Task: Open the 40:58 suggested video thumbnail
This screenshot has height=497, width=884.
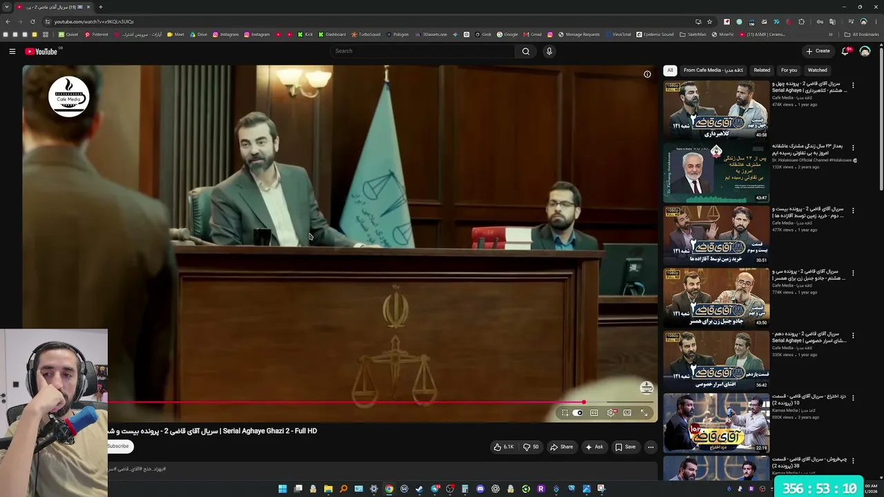Action: click(x=716, y=110)
